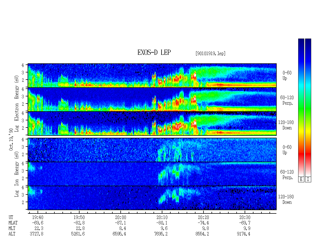Select the altitude value 9174.4
Viewport: 312px width, 241px height.
pyautogui.click(x=244, y=234)
